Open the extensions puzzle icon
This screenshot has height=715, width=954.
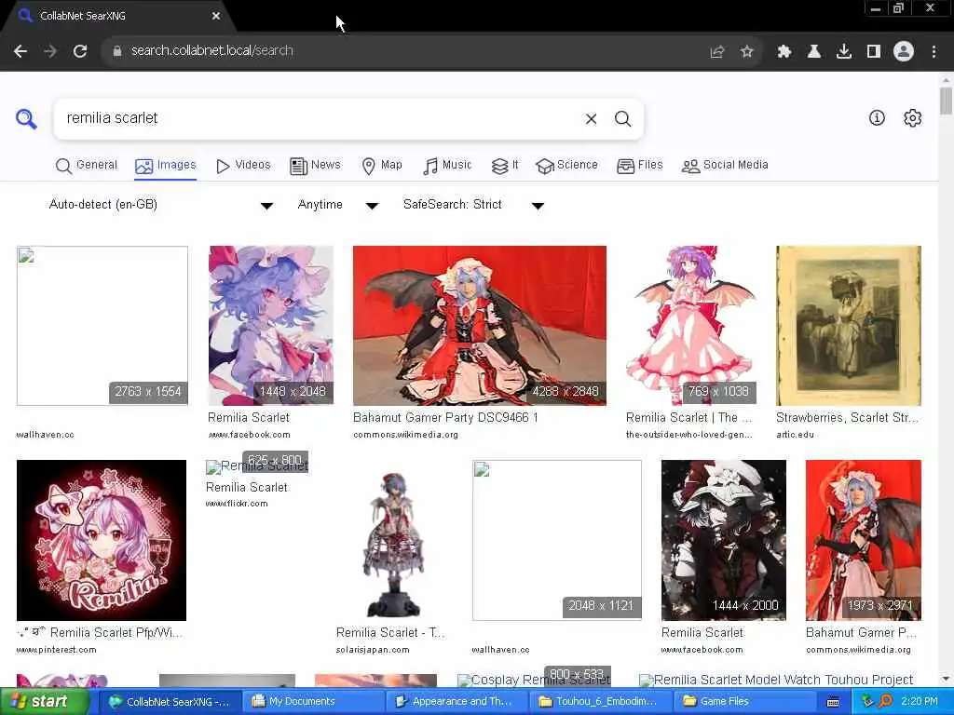784,52
